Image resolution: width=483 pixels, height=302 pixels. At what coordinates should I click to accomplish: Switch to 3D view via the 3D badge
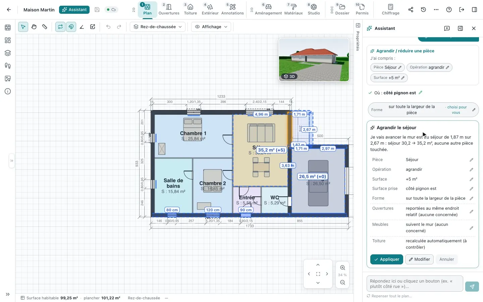(x=289, y=77)
